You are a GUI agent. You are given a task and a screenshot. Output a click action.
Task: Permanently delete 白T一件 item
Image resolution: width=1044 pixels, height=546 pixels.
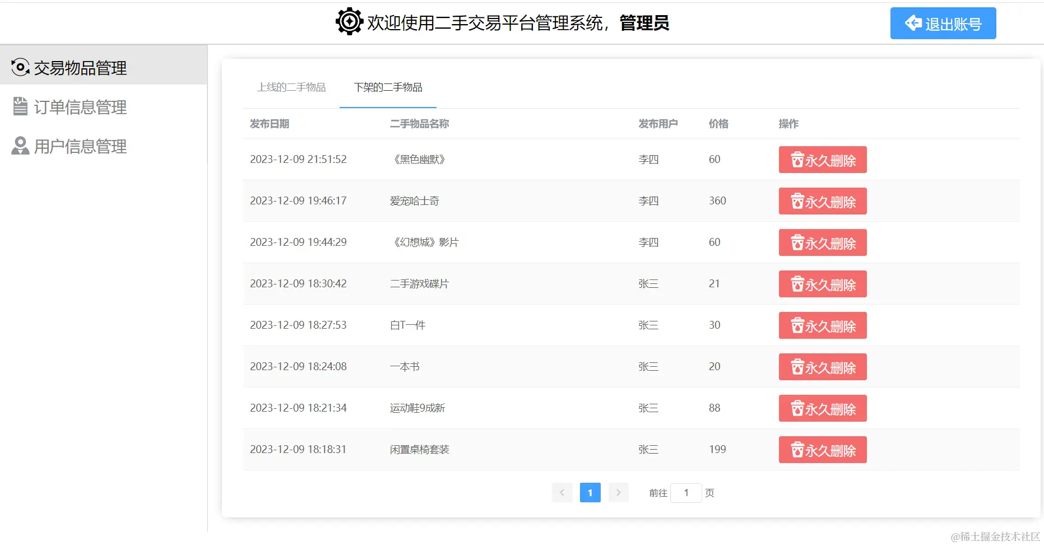pyautogui.click(x=823, y=325)
